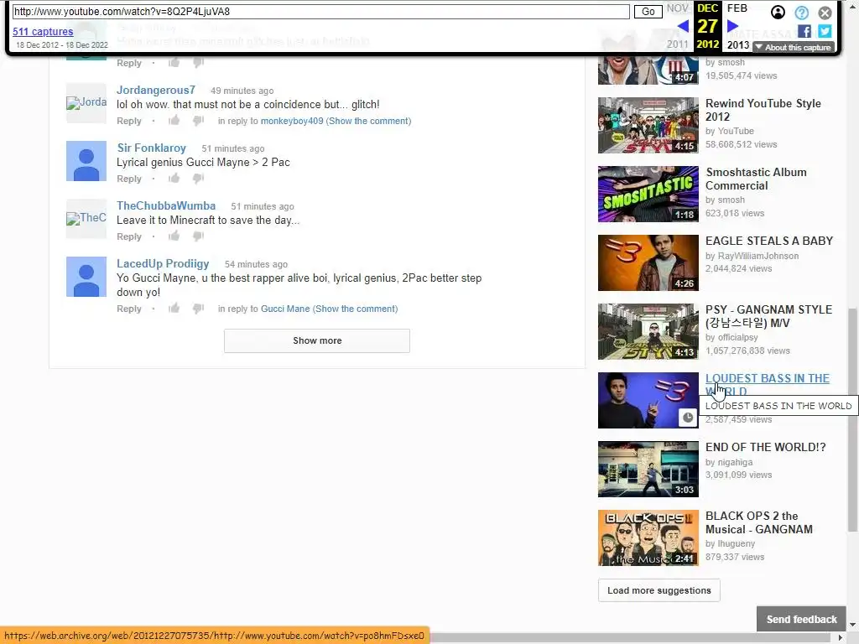859x644 pixels.
Task: Thumbs up LacedUp Prodiigy's comment
Action: click(174, 309)
